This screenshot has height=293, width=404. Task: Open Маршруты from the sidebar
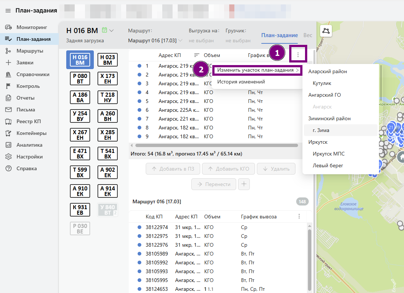pyautogui.click(x=8, y=51)
